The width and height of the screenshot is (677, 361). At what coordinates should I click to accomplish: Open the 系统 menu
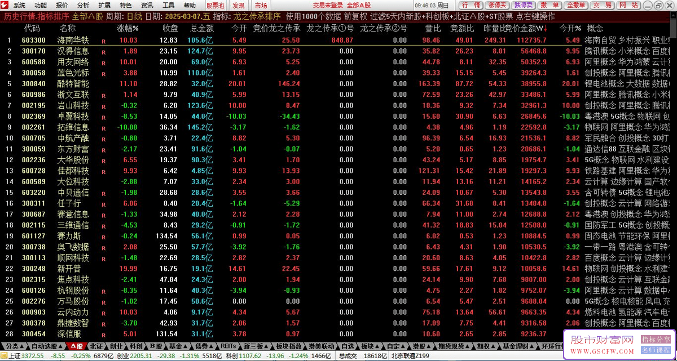pyautogui.click(x=19, y=5)
